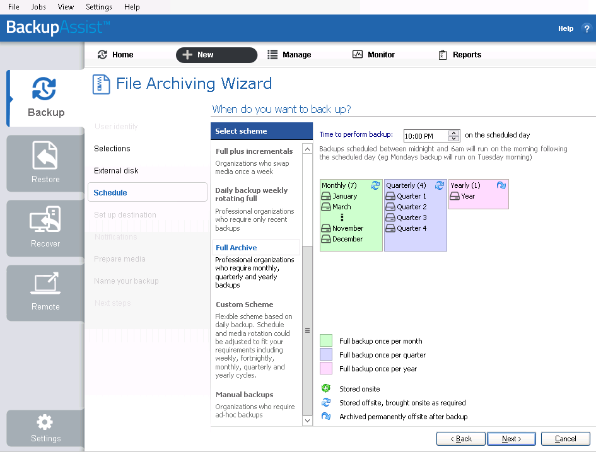Image resolution: width=596 pixels, height=452 pixels.
Task: Open the File menu
Action: [14, 7]
